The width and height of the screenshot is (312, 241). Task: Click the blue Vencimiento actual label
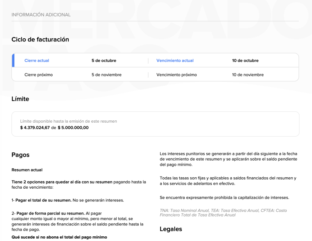[175, 61]
